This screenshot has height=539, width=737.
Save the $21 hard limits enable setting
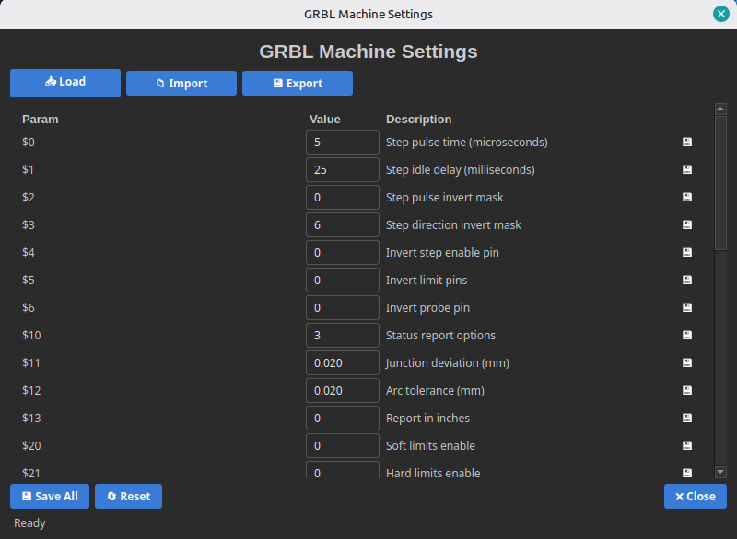click(x=686, y=473)
